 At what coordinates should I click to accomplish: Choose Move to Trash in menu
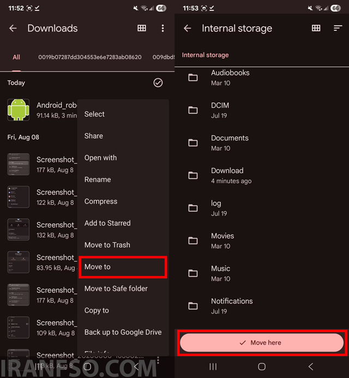pos(123,245)
